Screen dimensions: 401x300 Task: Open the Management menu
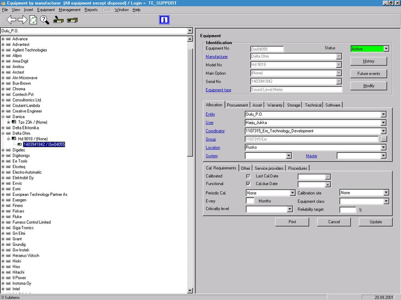coord(70,10)
